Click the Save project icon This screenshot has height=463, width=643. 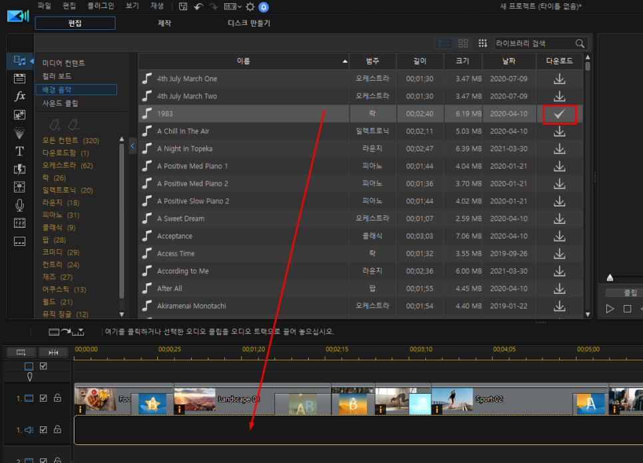(x=183, y=7)
